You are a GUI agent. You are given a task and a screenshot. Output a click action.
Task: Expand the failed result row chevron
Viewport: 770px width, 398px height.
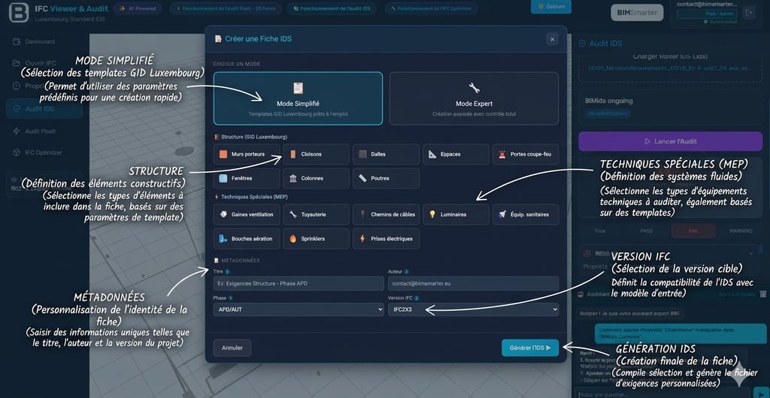(751, 253)
